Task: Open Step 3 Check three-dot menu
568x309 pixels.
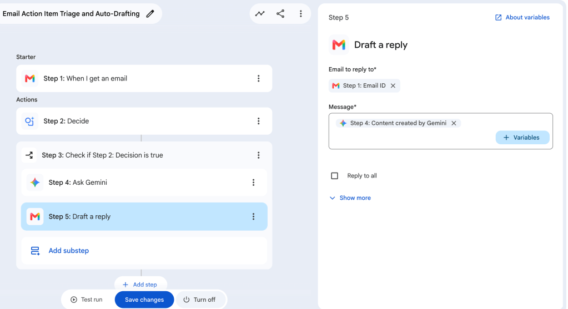Action: pyautogui.click(x=259, y=155)
